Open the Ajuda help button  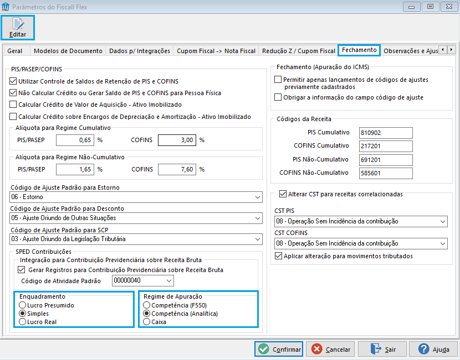[x=433, y=349]
